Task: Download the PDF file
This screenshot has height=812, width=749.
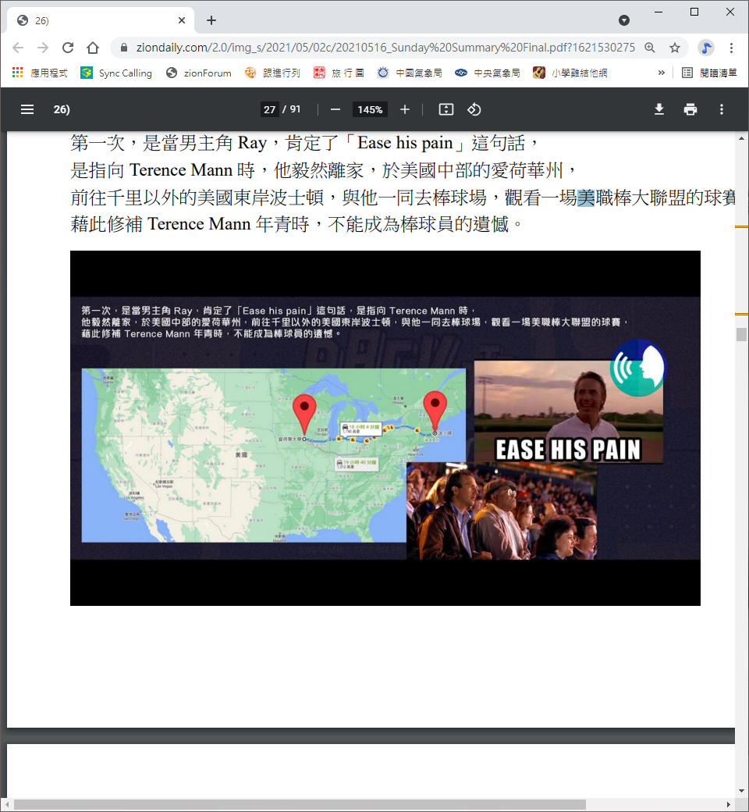Action: click(659, 109)
